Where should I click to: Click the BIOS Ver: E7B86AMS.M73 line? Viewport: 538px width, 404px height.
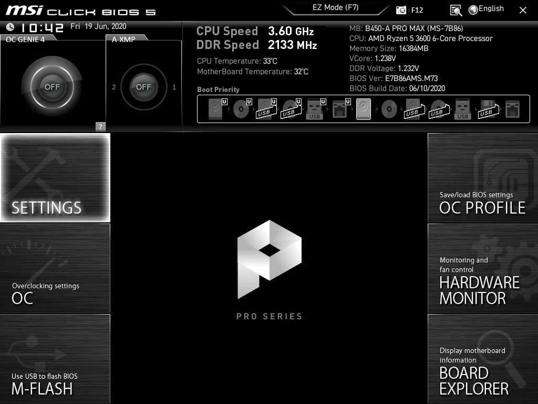click(394, 78)
